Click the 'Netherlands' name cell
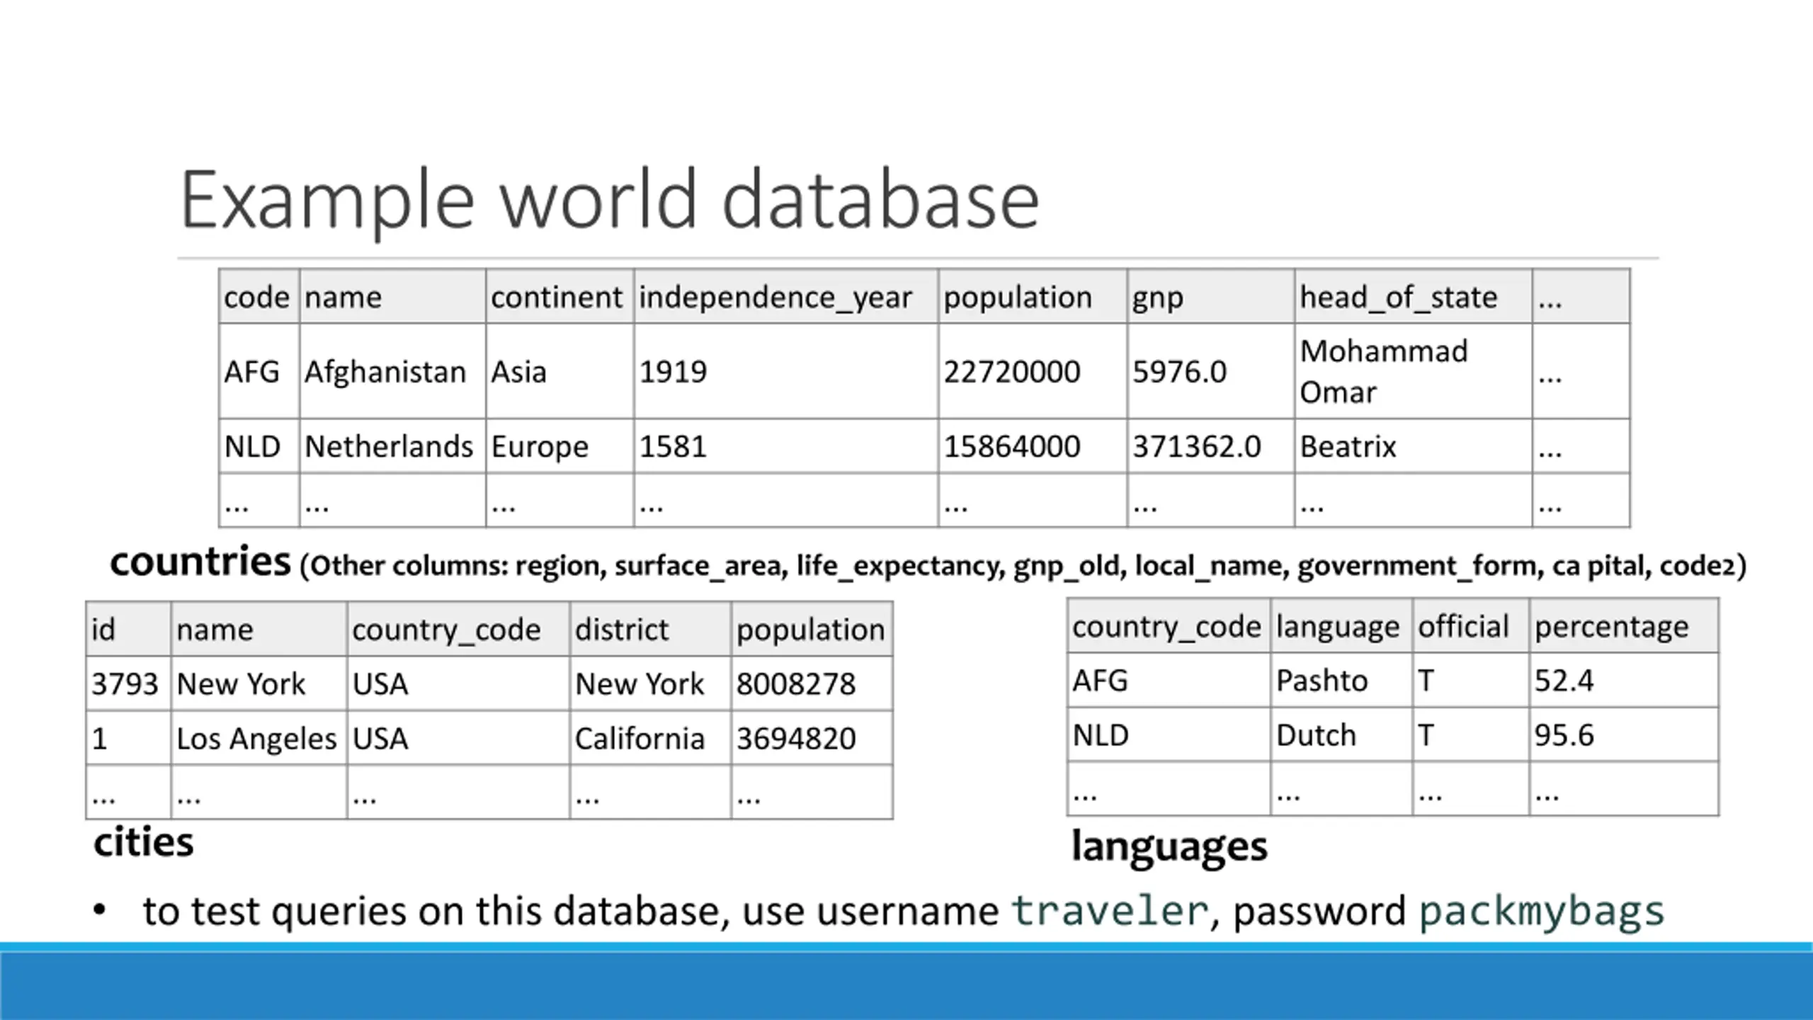Image resolution: width=1813 pixels, height=1020 pixels. [x=392, y=446]
